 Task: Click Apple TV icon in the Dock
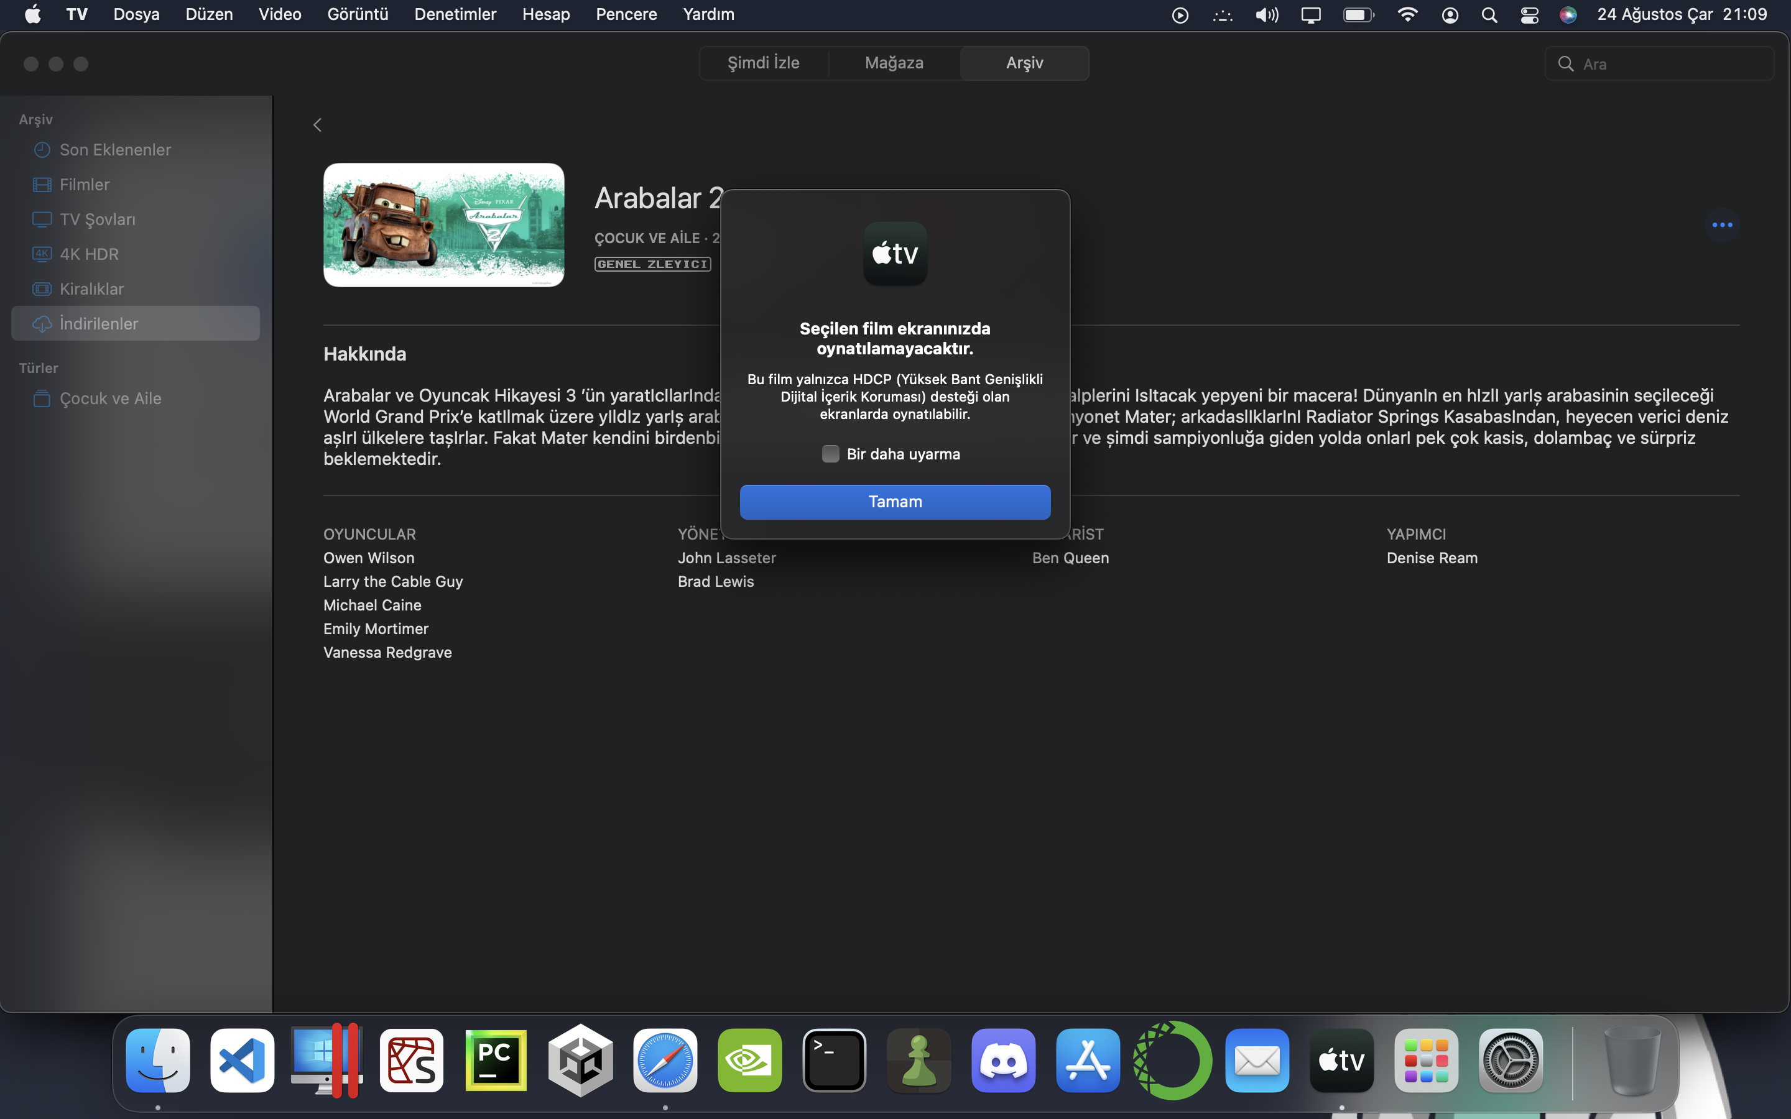point(1342,1060)
